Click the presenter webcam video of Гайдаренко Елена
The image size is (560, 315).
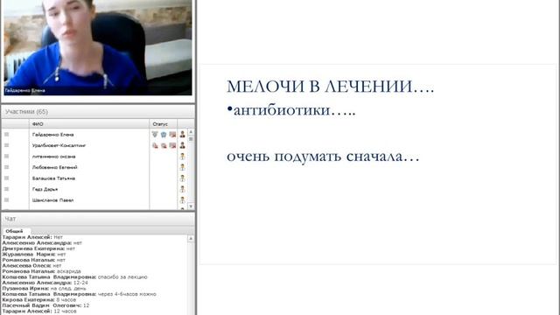click(x=98, y=47)
